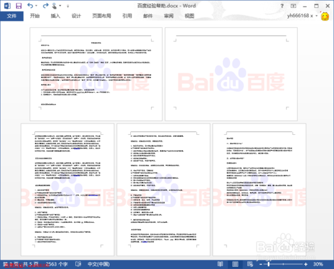Screen dimensions: 334x269
Task: Select the blank second page
Action: (x=231, y=74)
